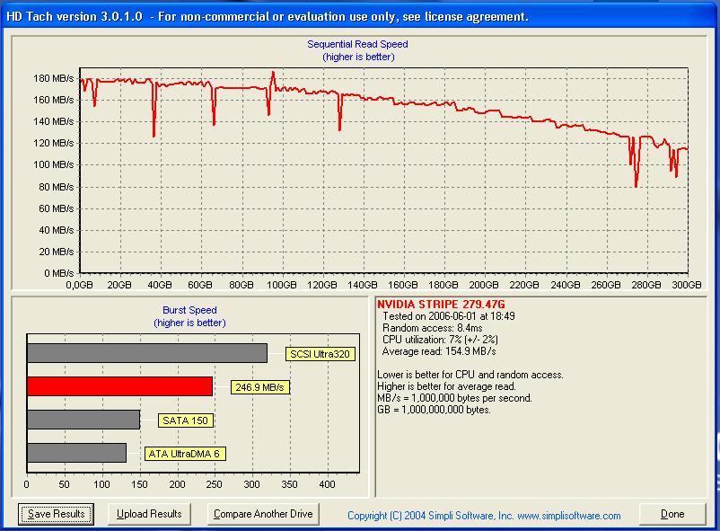Screen dimensions: 720x531
Task: Click the 100GB axis label
Action: click(282, 285)
